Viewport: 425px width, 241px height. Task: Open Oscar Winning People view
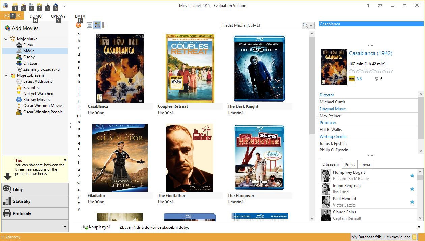click(x=43, y=112)
